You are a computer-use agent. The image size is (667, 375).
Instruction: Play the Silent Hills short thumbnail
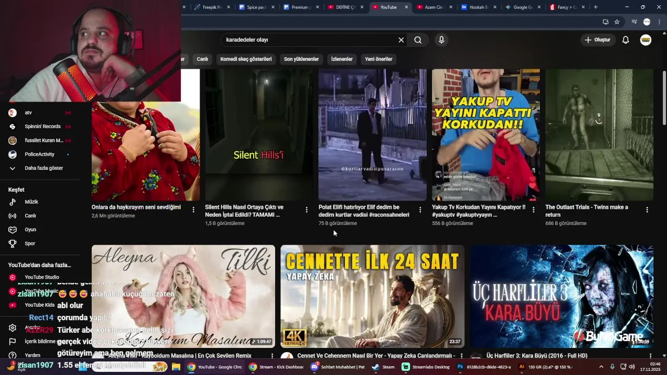coord(259,135)
